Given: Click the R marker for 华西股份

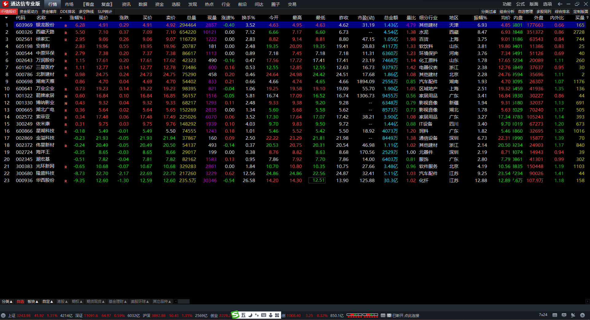Looking at the screenshot, I should pos(66,181).
